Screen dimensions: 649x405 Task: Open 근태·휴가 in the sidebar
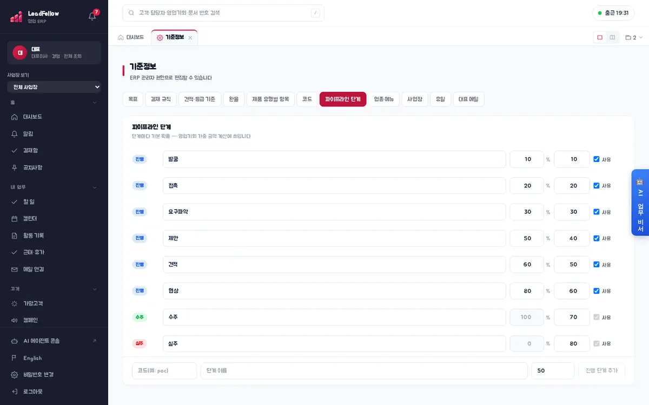pyautogui.click(x=54, y=252)
